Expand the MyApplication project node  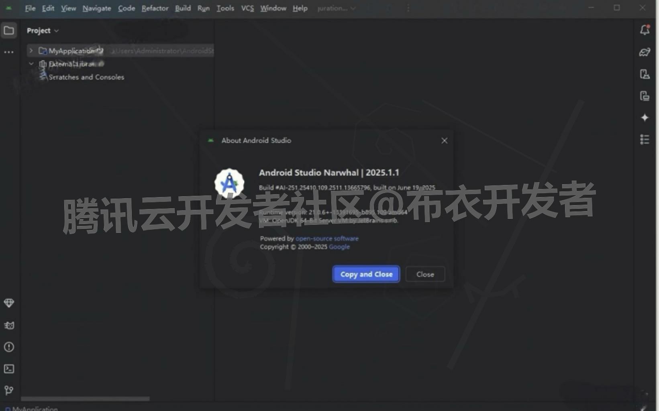click(31, 51)
